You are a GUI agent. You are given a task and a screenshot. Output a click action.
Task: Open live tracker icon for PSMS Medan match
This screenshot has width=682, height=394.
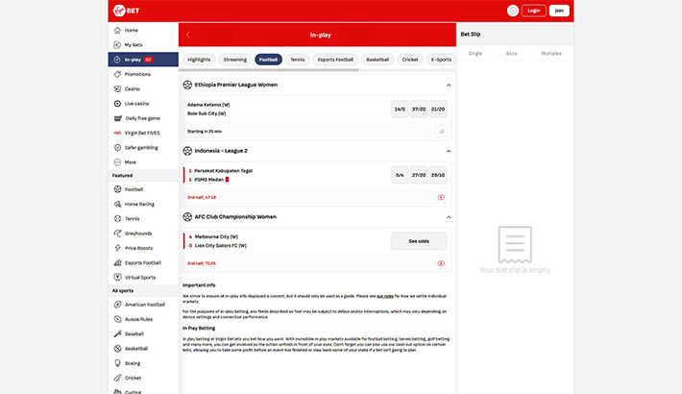pos(441,197)
